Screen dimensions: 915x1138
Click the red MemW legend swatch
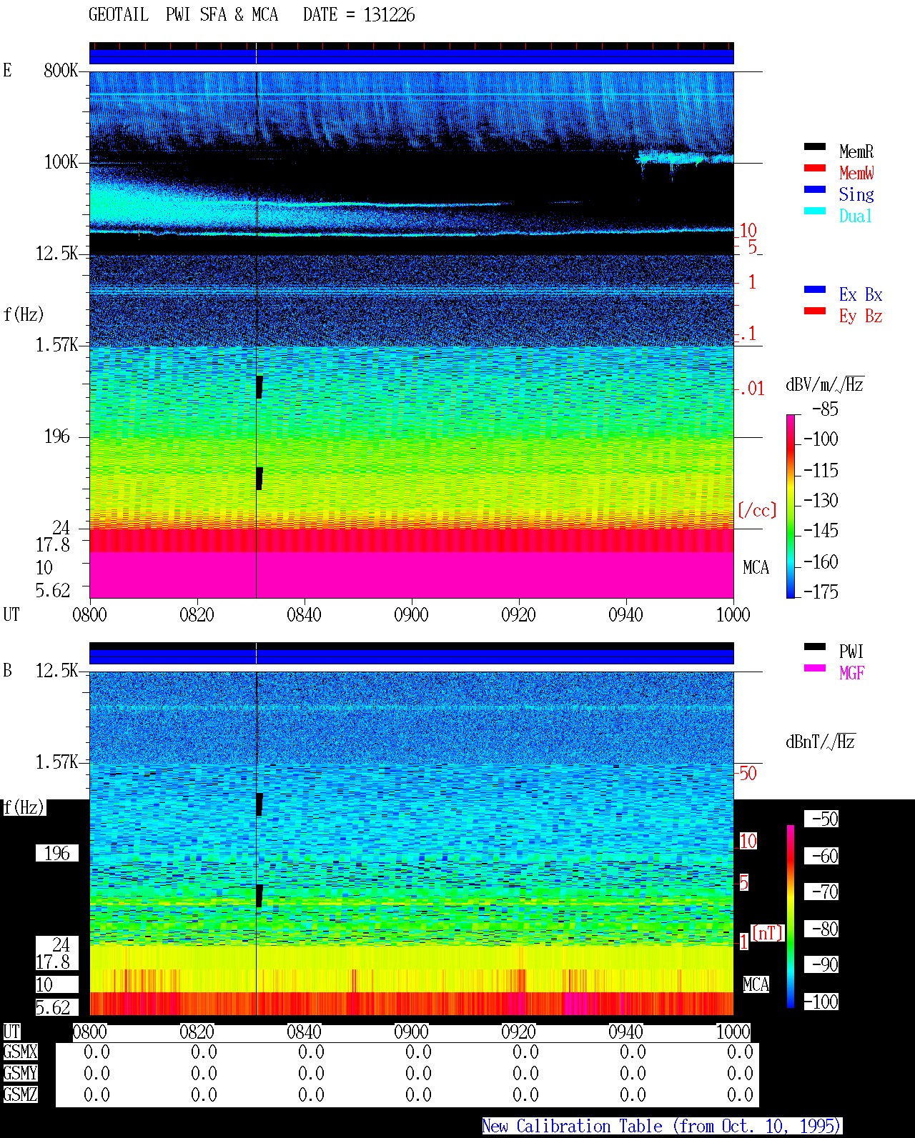coord(815,168)
